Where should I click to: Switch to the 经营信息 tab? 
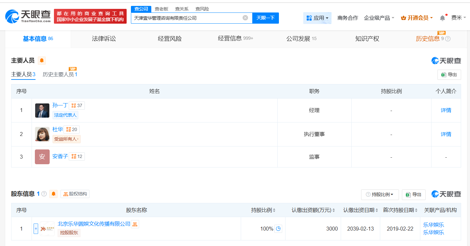[235, 39]
